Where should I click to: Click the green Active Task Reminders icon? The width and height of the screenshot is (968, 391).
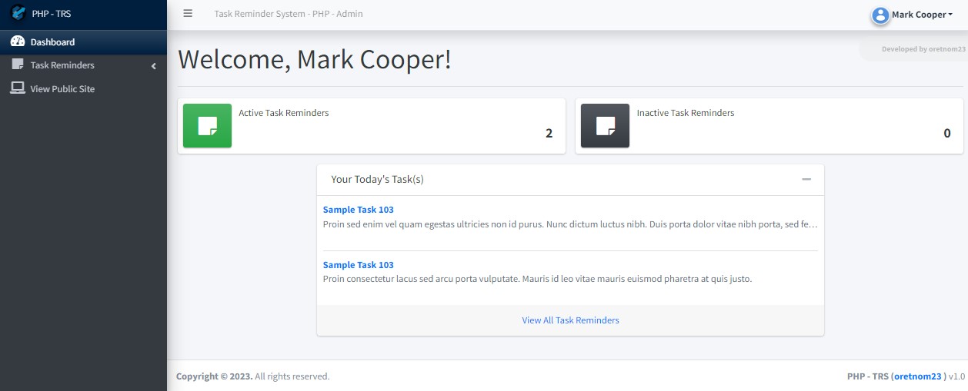point(207,125)
